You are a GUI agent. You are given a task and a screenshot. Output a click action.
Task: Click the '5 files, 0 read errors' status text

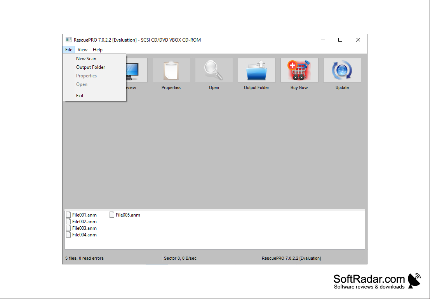coord(84,258)
